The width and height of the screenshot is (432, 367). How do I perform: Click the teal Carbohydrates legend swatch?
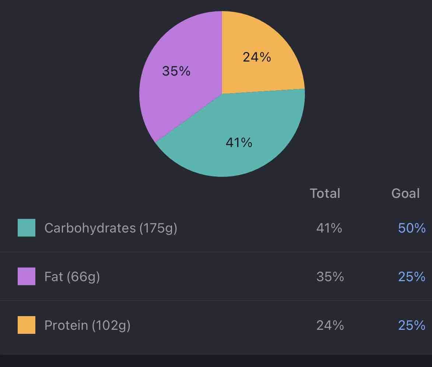pos(27,228)
